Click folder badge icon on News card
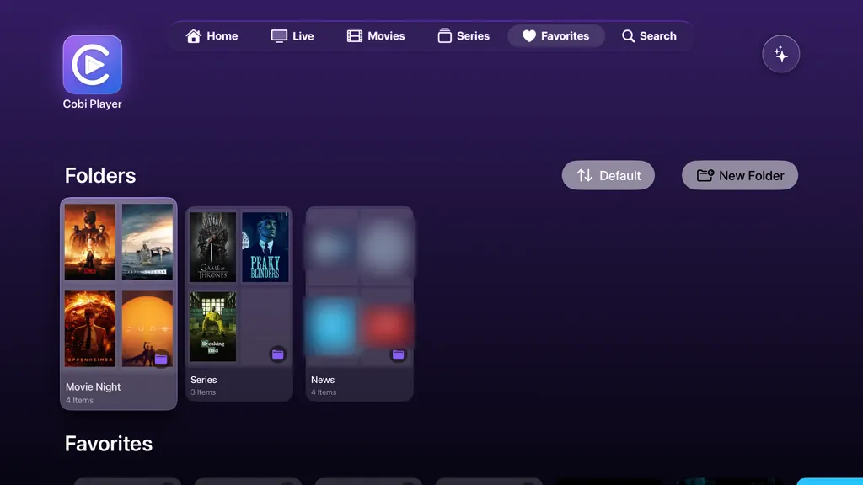This screenshot has height=485, width=863. (398, 354)
